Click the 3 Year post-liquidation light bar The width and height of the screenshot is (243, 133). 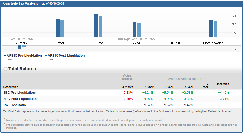coord(101,26)
